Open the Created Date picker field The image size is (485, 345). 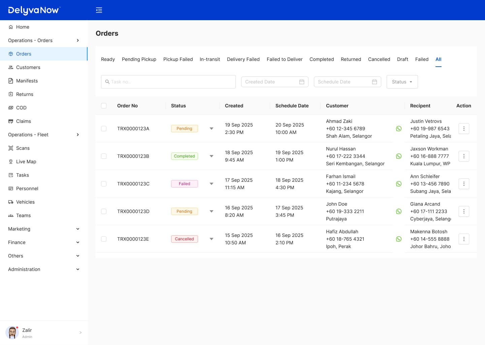275,82
